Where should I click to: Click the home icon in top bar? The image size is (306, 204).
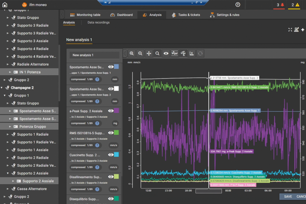coord(5,5)
